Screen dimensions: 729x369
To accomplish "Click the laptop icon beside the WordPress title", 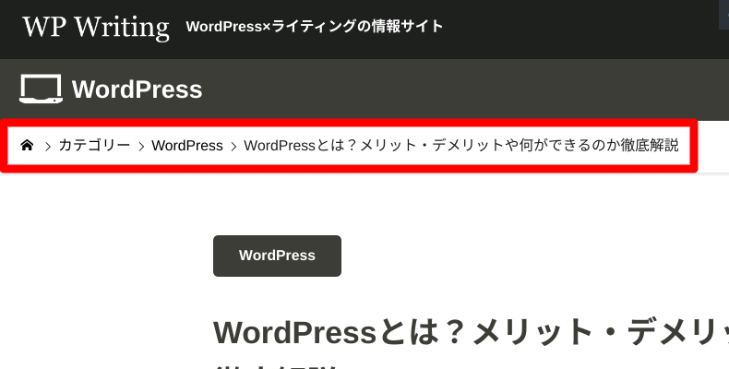I will point(41,89).
